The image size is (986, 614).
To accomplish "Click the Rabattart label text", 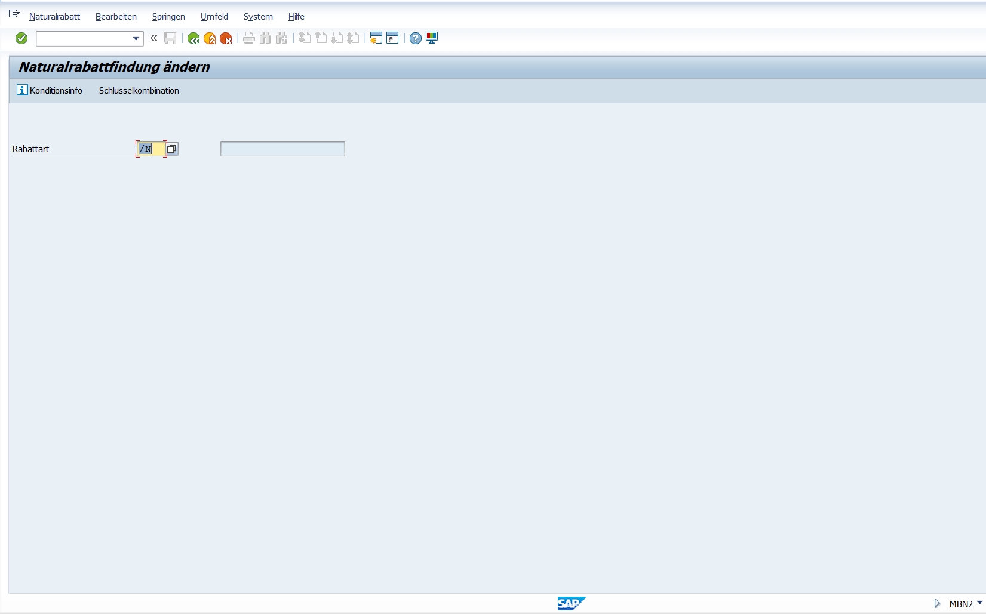I will [31, 149].
